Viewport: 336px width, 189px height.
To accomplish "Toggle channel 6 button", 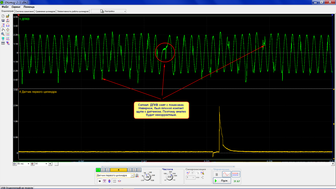I will tap(134, 170).
